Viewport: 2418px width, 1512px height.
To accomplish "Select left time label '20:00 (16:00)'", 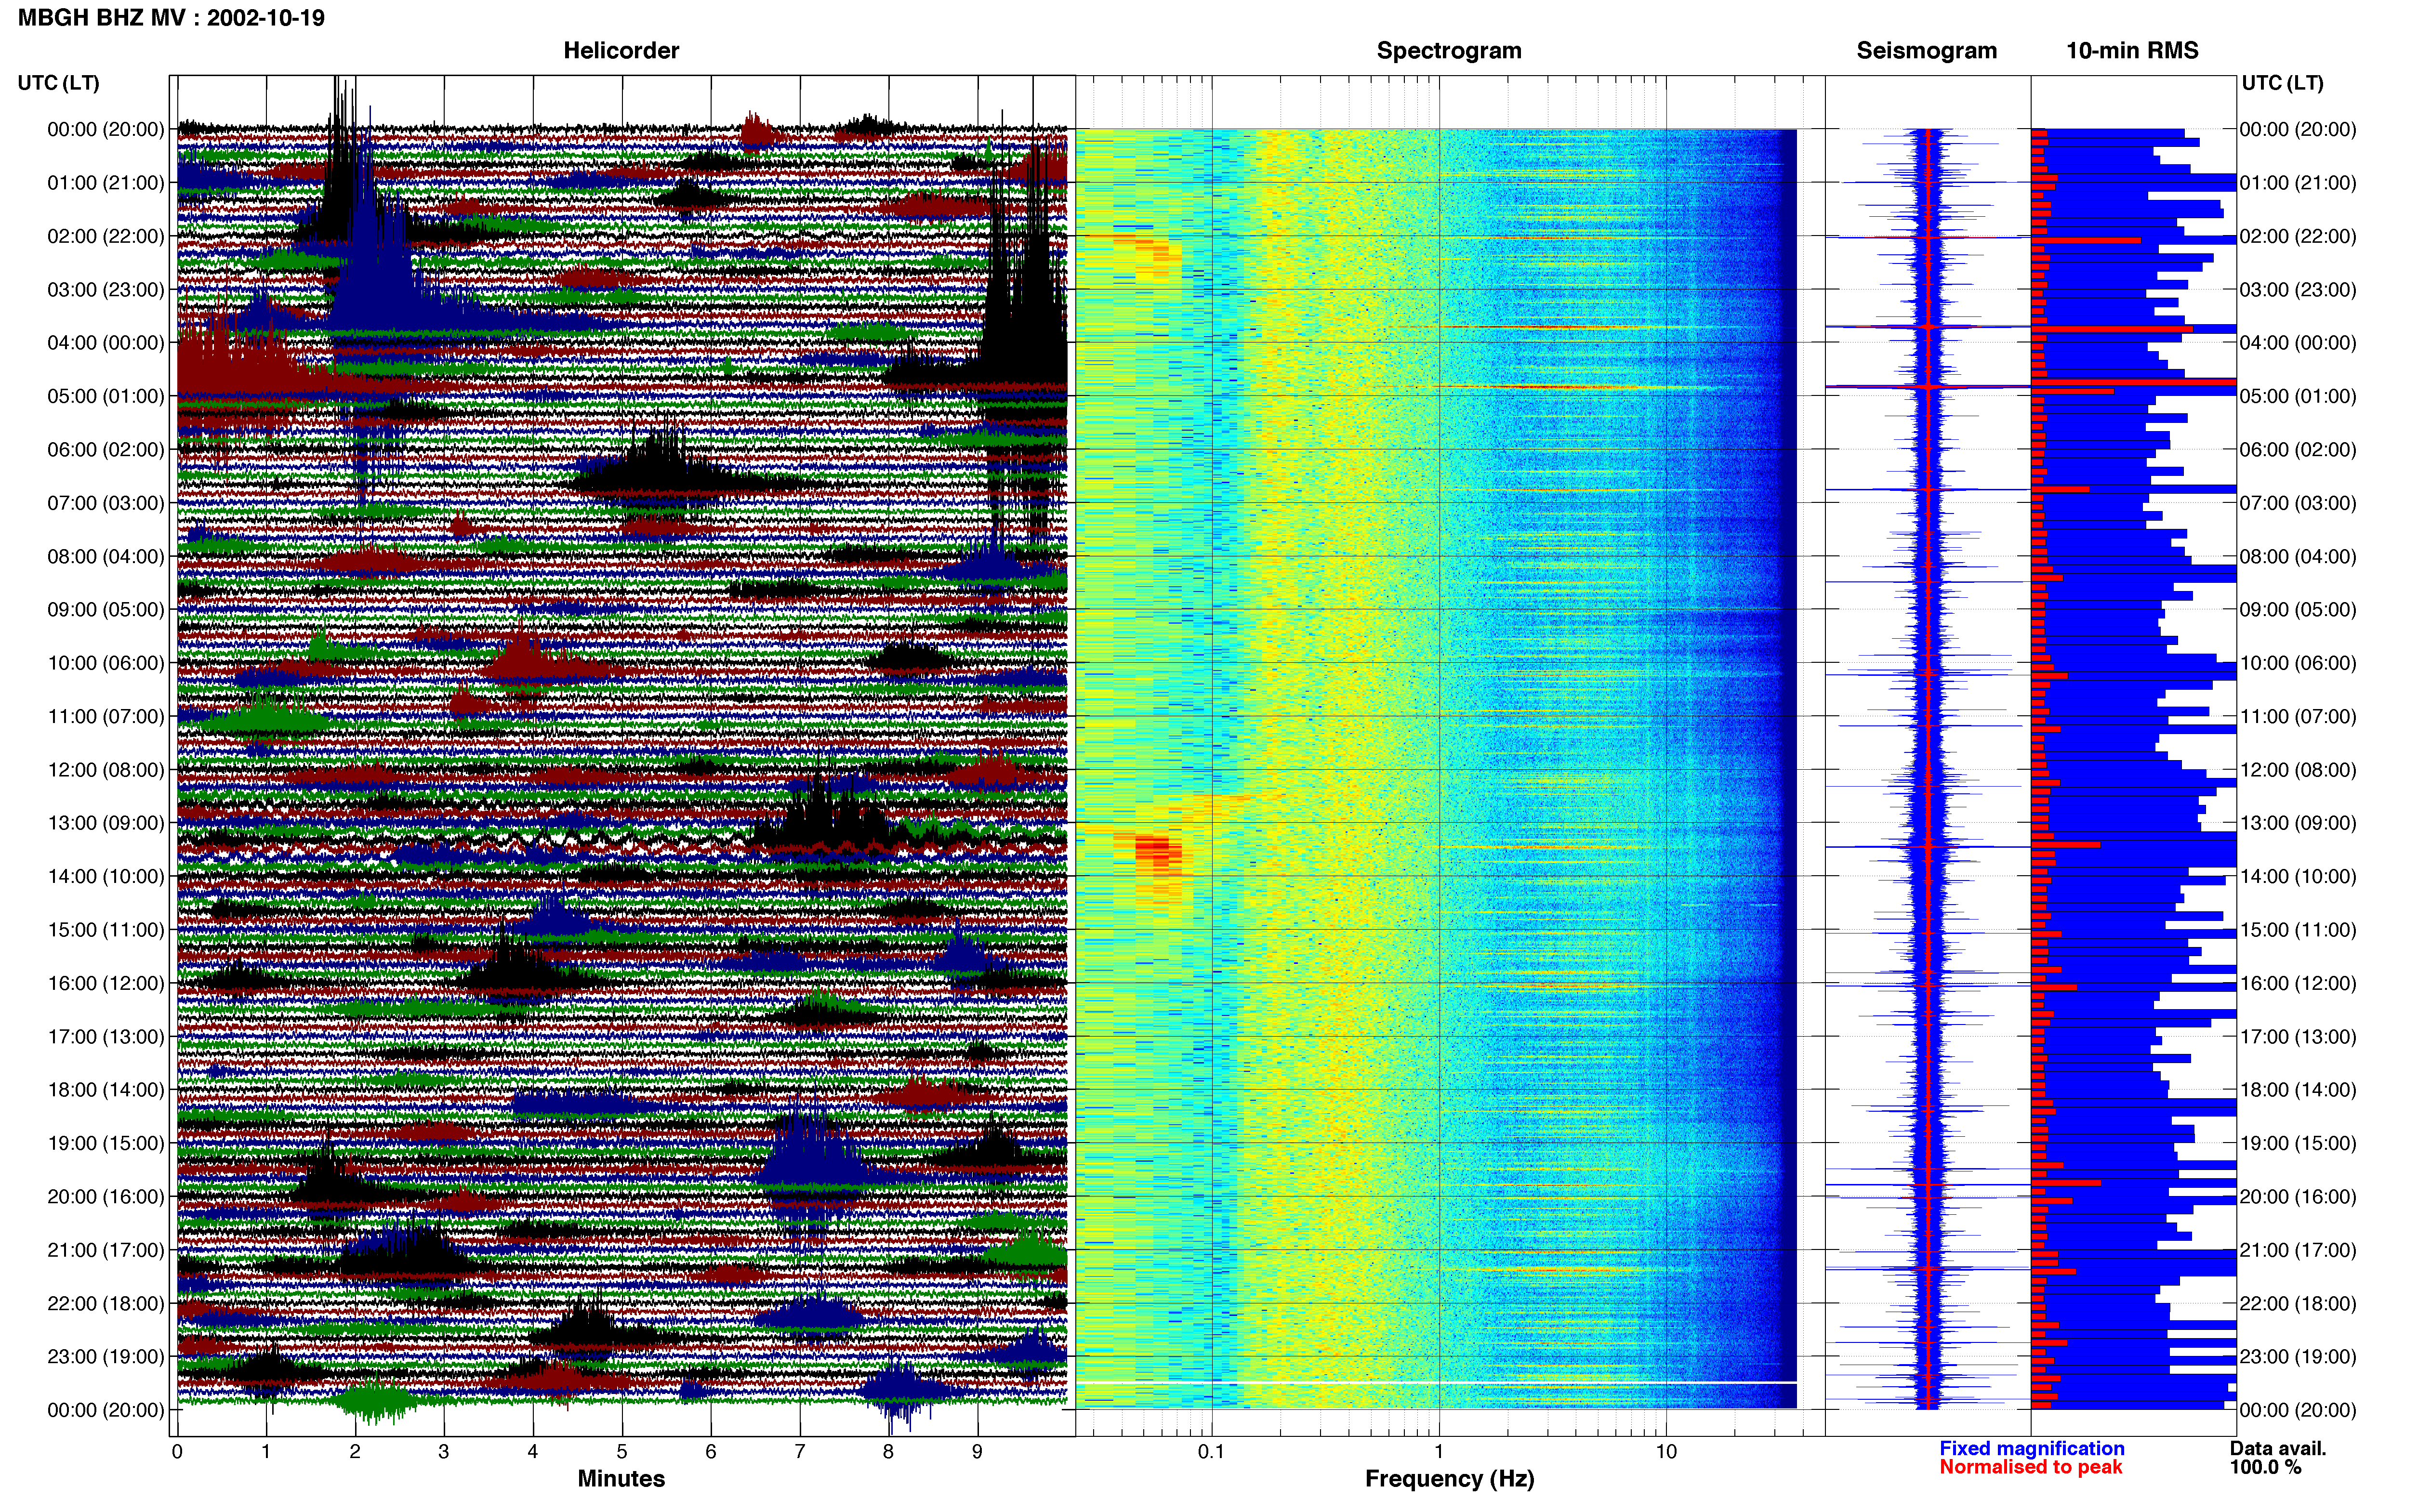I will pos(106,1197).
